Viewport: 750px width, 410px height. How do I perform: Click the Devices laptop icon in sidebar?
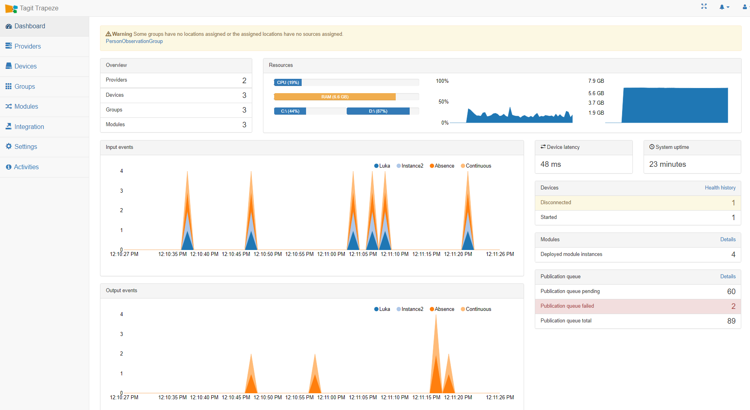tap(9, 66)
